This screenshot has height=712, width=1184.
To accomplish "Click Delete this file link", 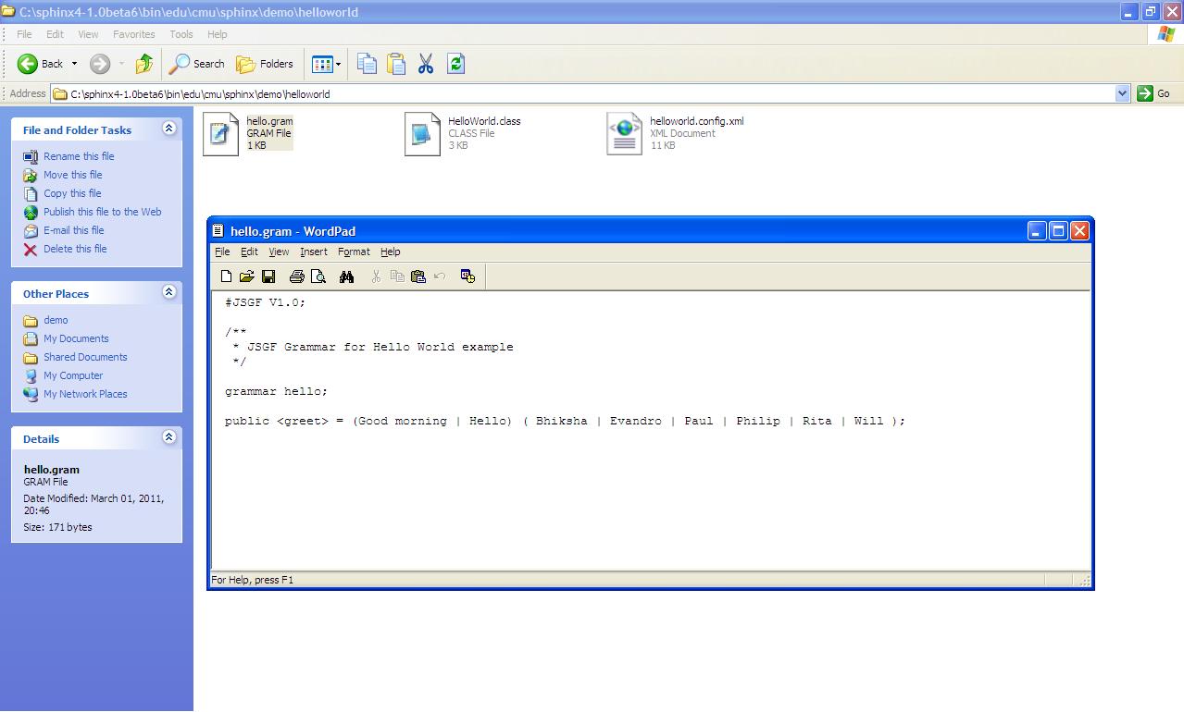I will (x=75, y=249).
